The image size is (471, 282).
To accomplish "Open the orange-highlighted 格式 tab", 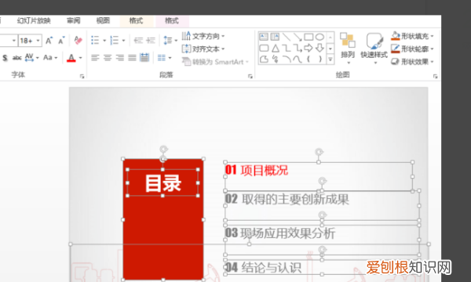I will pyautogui.click(x=137, y=20).
